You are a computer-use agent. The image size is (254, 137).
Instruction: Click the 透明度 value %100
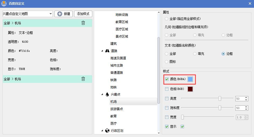[25, 42]
